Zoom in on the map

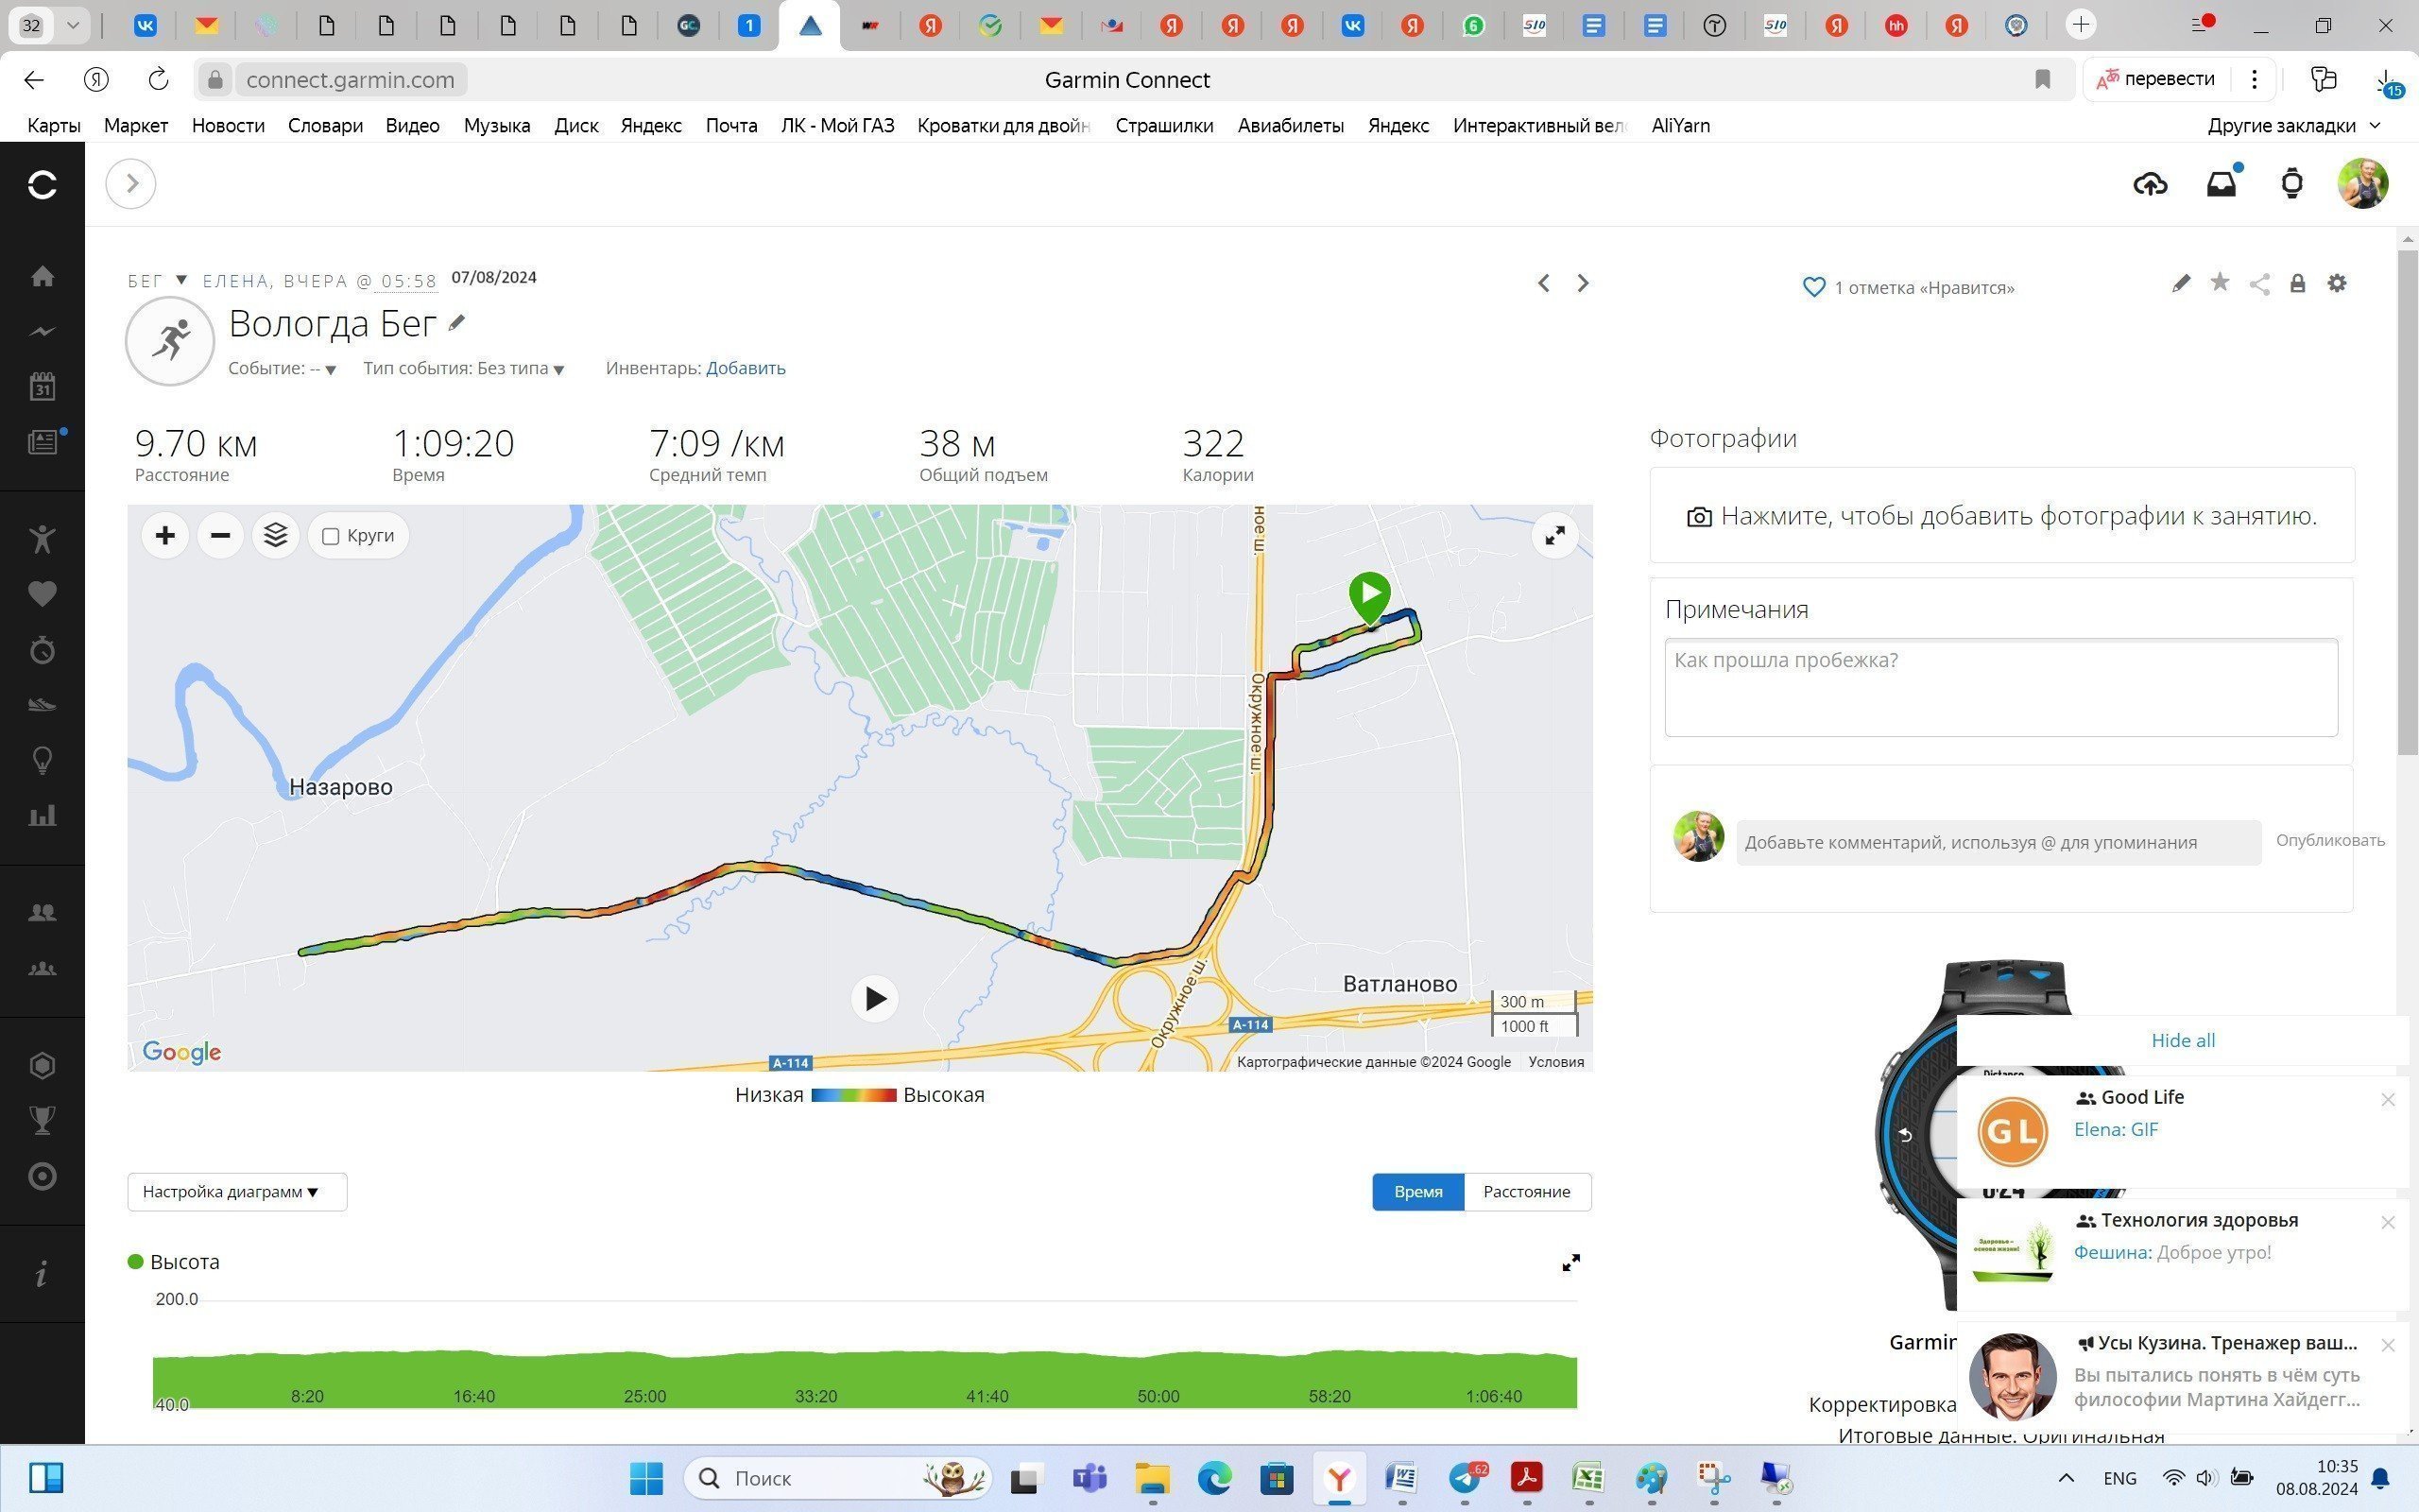point(165,536)
